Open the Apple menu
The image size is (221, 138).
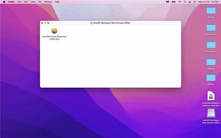(x=4, y=2)
